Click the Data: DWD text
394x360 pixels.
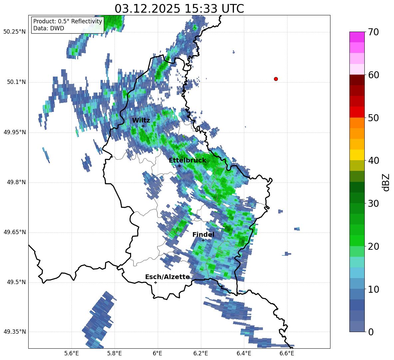(49, 28)
